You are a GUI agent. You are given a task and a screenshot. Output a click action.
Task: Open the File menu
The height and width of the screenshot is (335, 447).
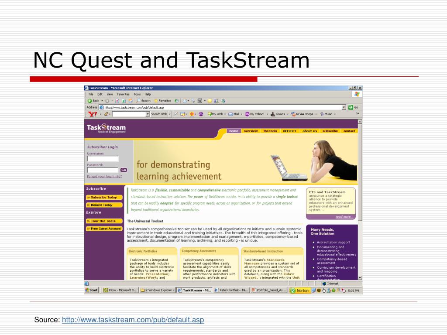(91, 94)
